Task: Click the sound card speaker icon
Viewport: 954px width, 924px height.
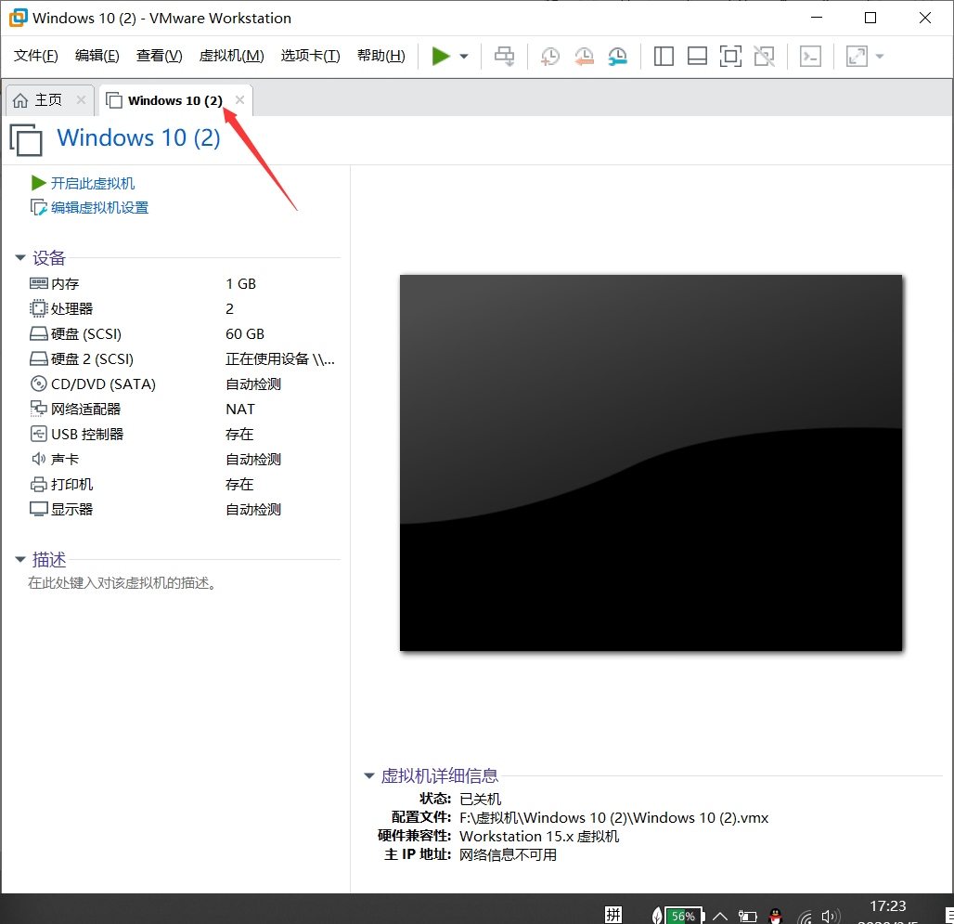Action: [x=38, y=459]
